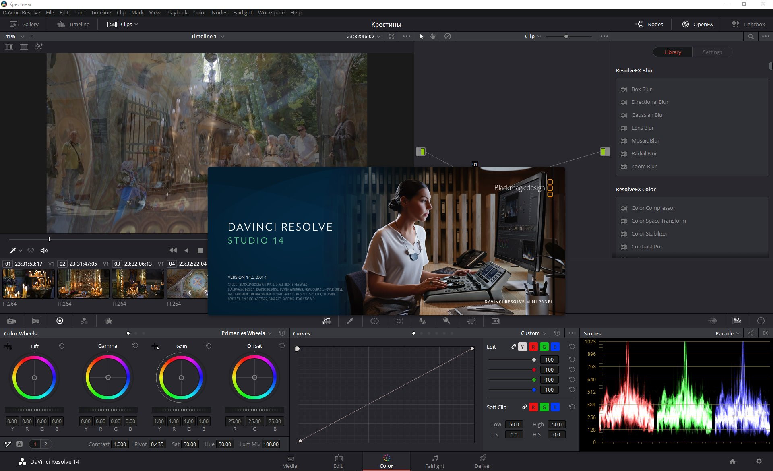Select the Color page bottom icon

click(x=386, y=463)
